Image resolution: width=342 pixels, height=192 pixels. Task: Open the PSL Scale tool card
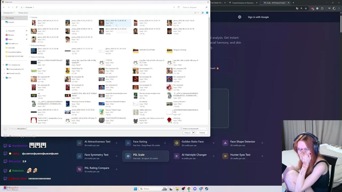click(x=146, y=156)
